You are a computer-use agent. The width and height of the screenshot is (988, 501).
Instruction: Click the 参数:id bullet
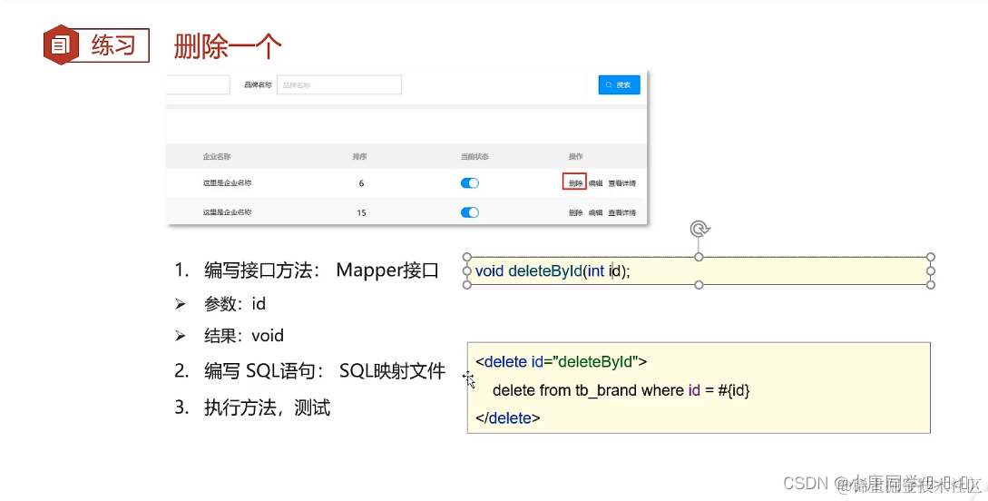[x=220, y=304]
